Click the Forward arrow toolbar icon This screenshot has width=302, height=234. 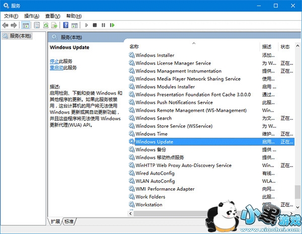pos(14,25)
